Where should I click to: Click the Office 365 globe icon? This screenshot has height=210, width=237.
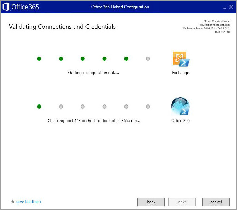[x=181, y=106]
